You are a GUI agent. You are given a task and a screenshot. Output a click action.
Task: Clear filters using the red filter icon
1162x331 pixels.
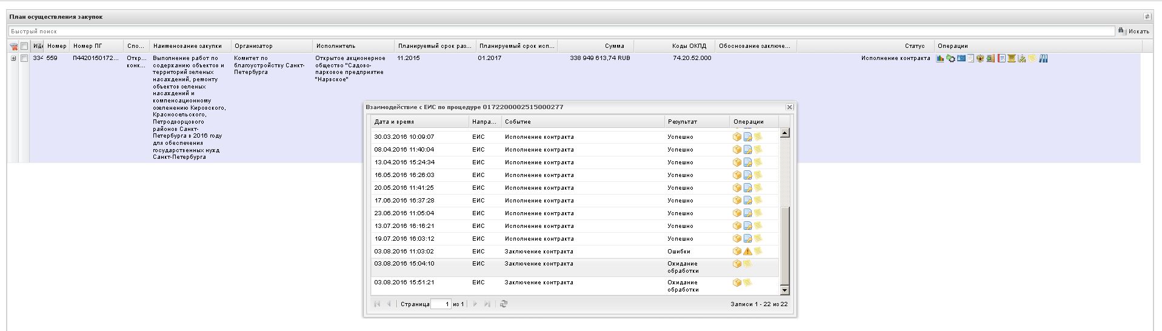click(13, 46)
